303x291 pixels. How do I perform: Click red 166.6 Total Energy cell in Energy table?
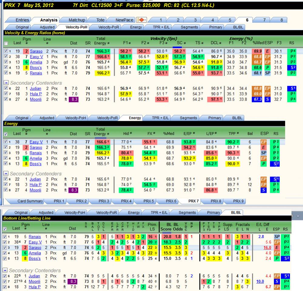[x=103, y=142]
